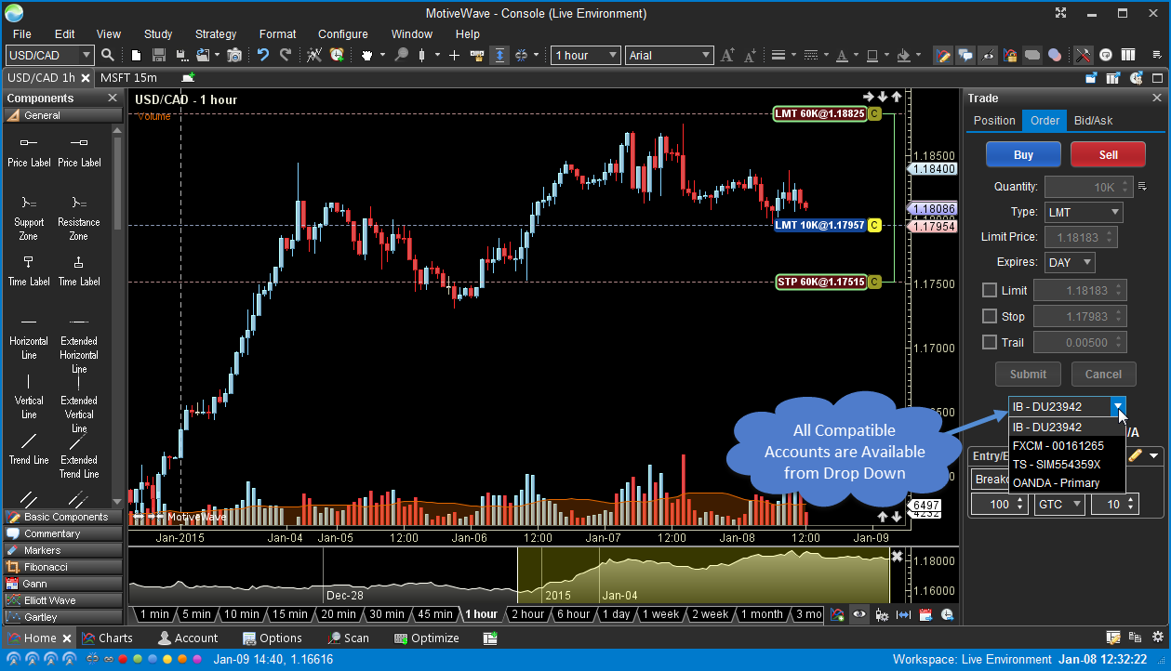Click the redo arrow icon
This screenshot has width=1171, height=671.
point(286,56)
